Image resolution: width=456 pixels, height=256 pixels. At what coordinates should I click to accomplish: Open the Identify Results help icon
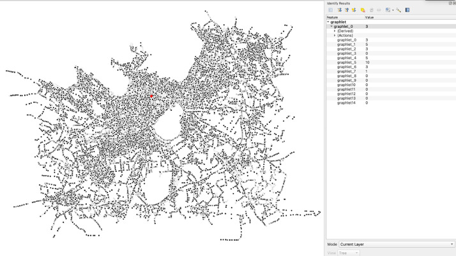click(407, 10)
